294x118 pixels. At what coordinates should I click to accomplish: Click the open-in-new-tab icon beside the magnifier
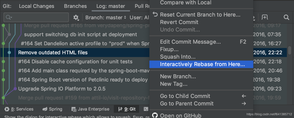coord(264,17)
